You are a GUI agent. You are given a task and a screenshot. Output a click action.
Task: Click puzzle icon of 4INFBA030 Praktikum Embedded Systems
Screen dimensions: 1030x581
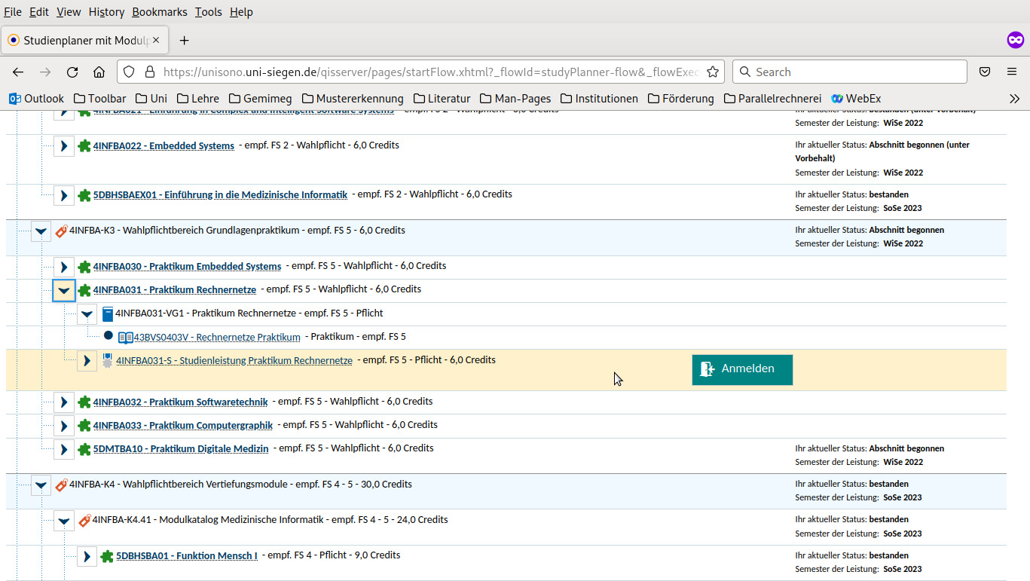tap(84, 267)
